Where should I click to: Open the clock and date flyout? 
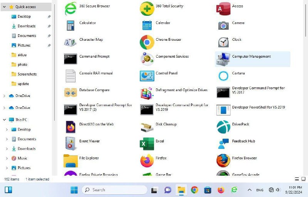point(294,190)
